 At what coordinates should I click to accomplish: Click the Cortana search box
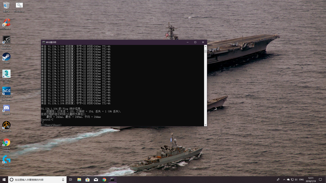pyautogui.click(x=37, y=179)
